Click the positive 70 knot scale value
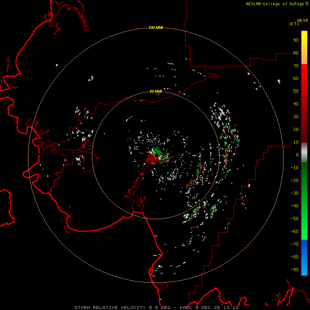 [x=296, y=66]
